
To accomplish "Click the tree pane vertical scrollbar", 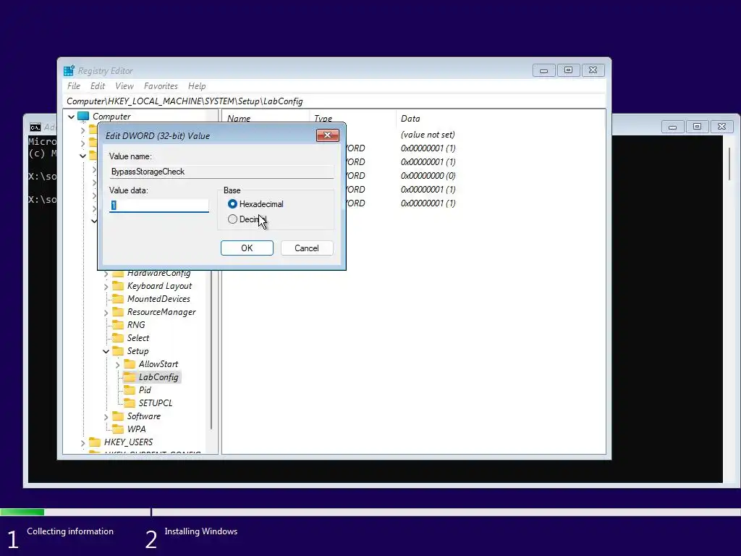I will coord(211,351).
